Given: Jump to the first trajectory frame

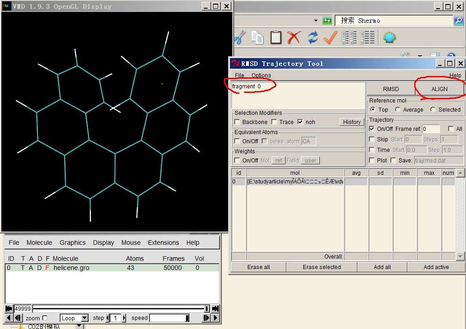Looking at the screenshot, I should click(x=9, y=308).
